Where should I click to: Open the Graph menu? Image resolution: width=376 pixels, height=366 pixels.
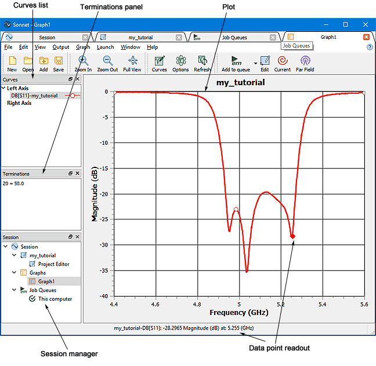point(83,47)
